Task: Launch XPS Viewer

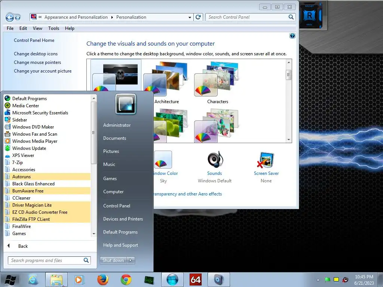Action: tap(48, 155)
